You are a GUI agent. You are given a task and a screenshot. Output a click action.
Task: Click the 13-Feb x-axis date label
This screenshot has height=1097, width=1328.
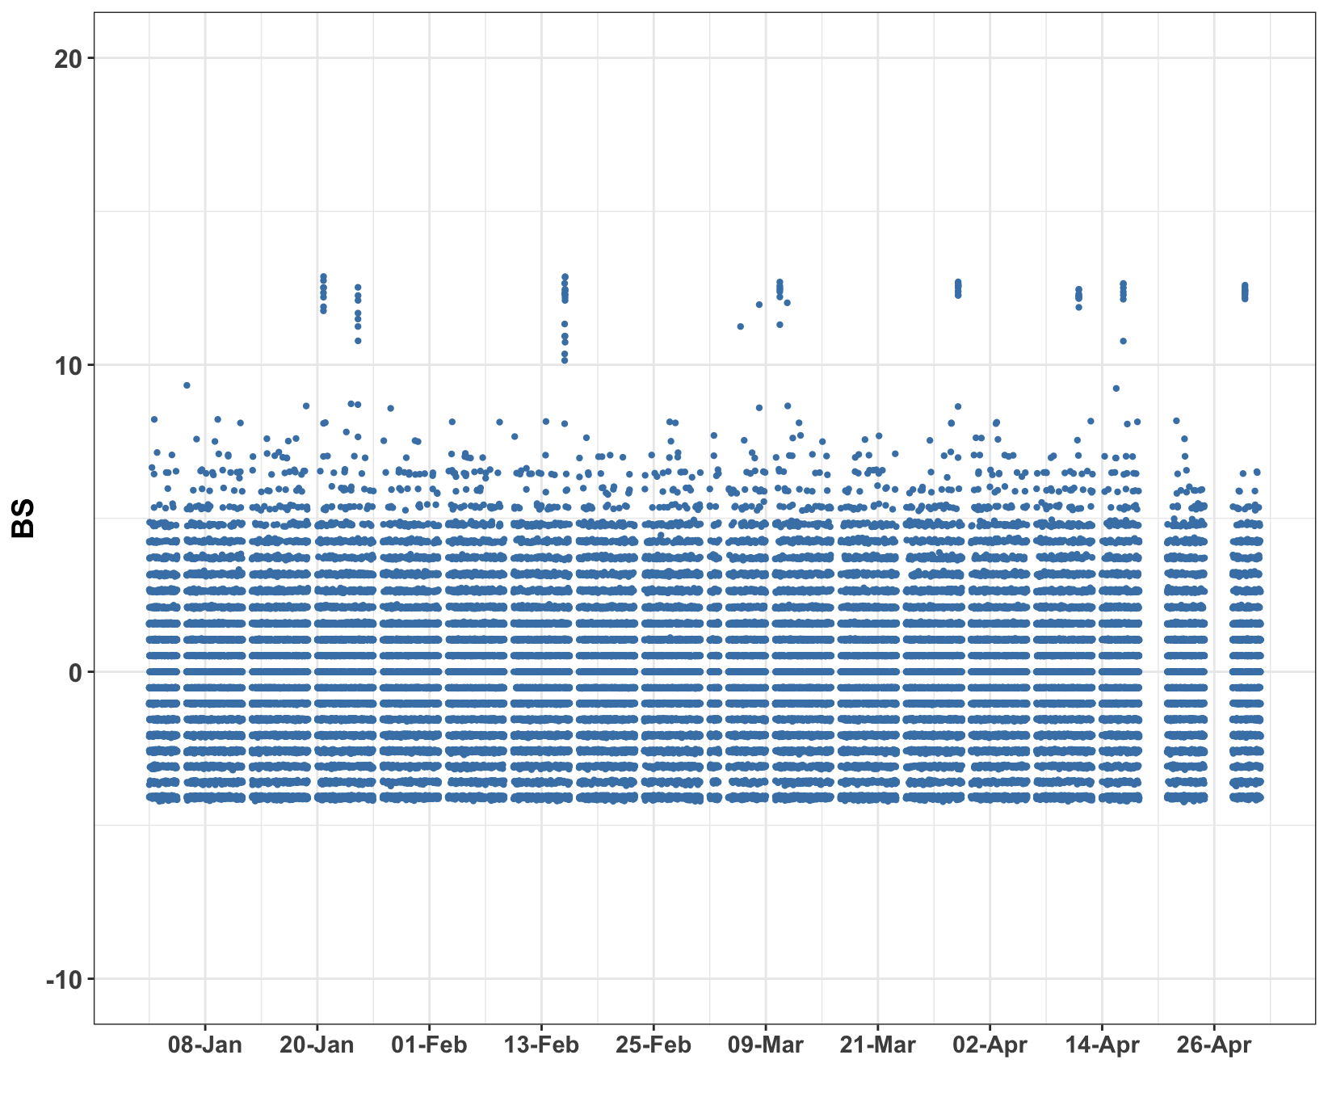pyautogui.click(x=541, y=1045)
